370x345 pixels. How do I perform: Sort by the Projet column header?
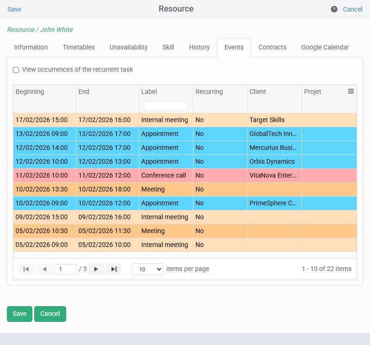313,92
